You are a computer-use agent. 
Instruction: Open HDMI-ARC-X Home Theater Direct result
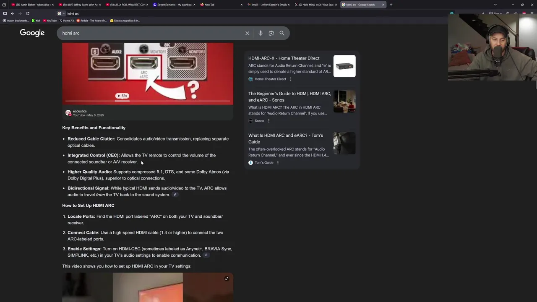coord(284,58)
